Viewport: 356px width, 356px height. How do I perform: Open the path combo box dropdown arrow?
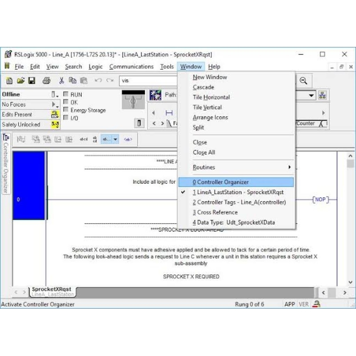[x=311, y=95]
